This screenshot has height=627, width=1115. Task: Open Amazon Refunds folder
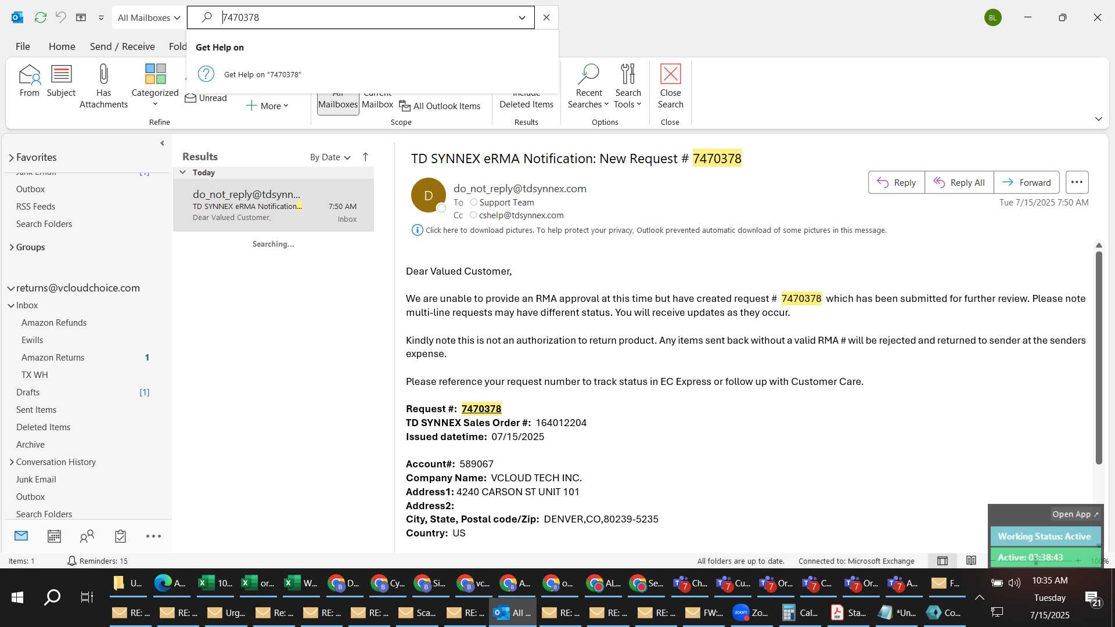point(54,323)
